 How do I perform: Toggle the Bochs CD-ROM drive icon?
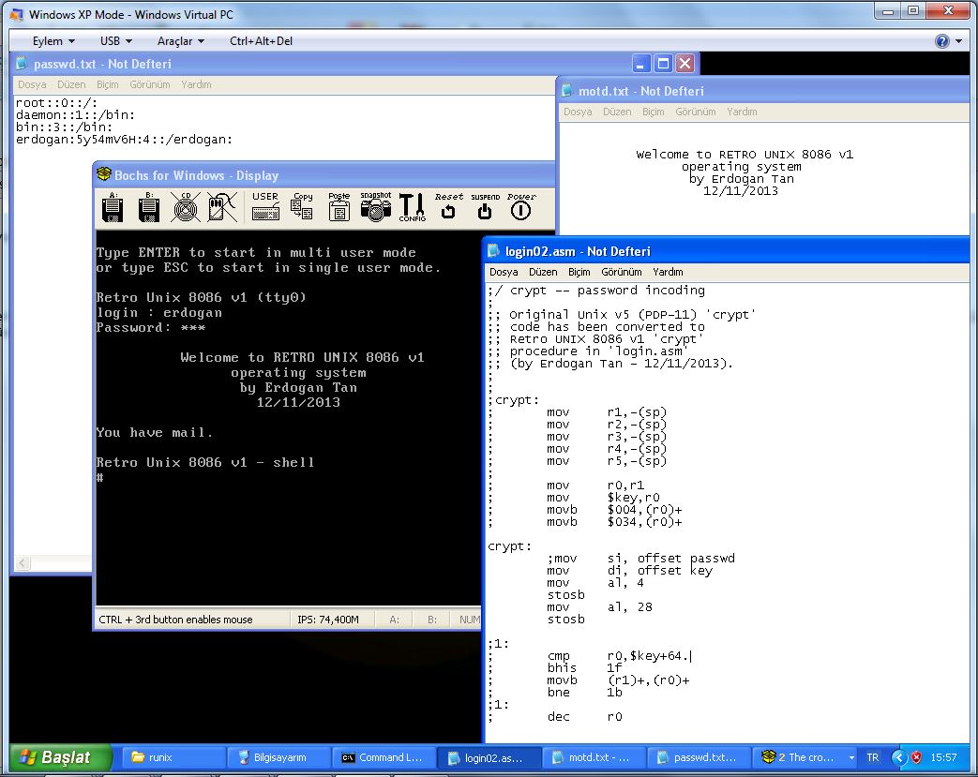click(186, 207)
